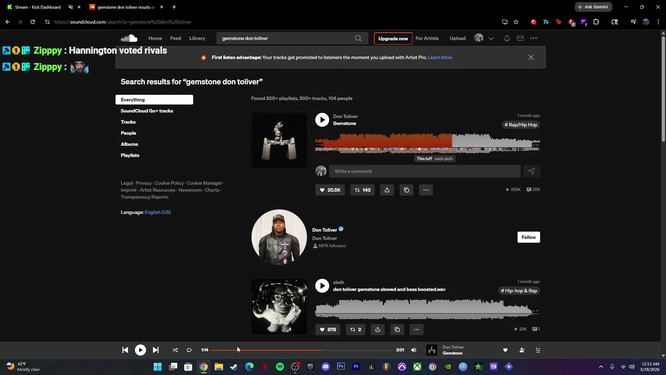Screen dimensions: 666x375
Task: Click the search magnifier icon
Action: (x=358, y=38)
